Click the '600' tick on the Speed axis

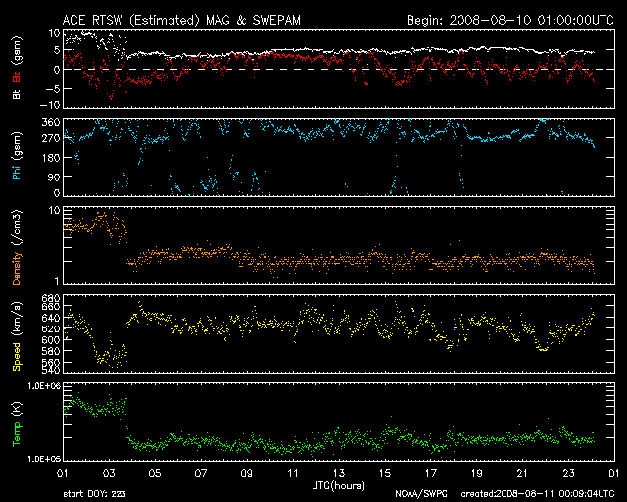pos(51,340)
